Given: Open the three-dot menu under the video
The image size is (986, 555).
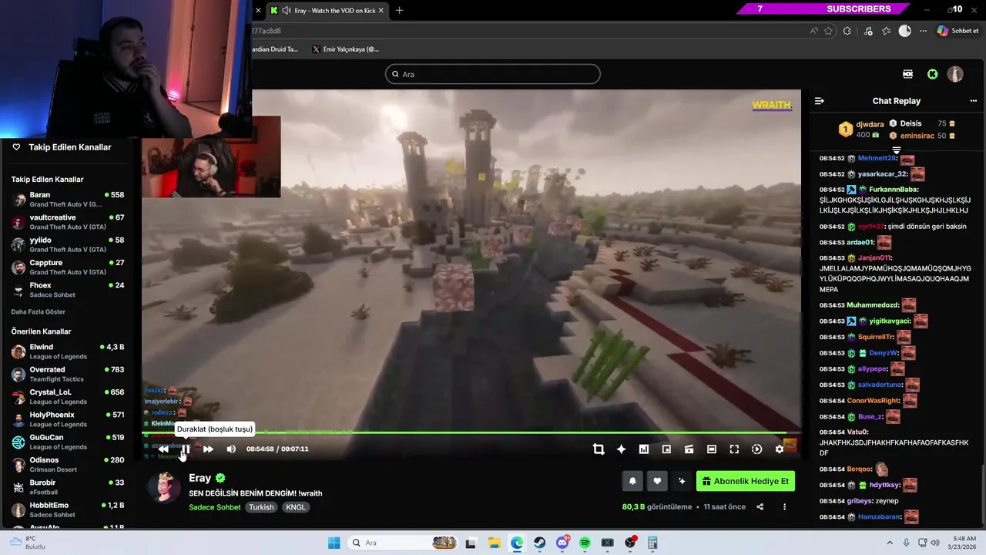Looking at the screenshot, I should pyautogui.click(x=784, y=506).
